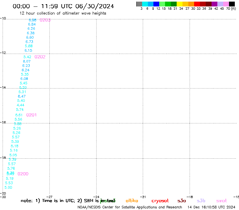
Task: Click the NOAA/NESDIS Center footer credit
Action: [130, 207]
